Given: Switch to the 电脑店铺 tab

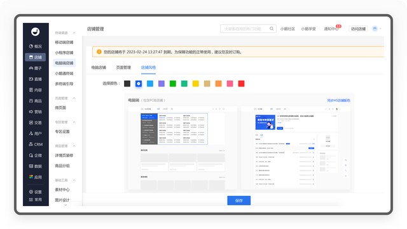Looking at the screenshot, I should (x=99, y=67).
